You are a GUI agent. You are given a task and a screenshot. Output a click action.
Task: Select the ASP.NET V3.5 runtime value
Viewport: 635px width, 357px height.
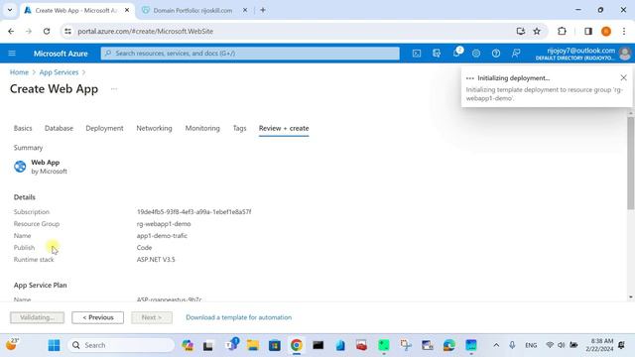156,260
